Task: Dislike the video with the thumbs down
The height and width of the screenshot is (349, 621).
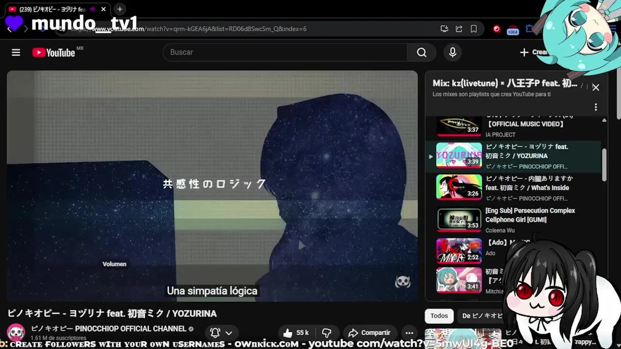Action: [327, 333]
